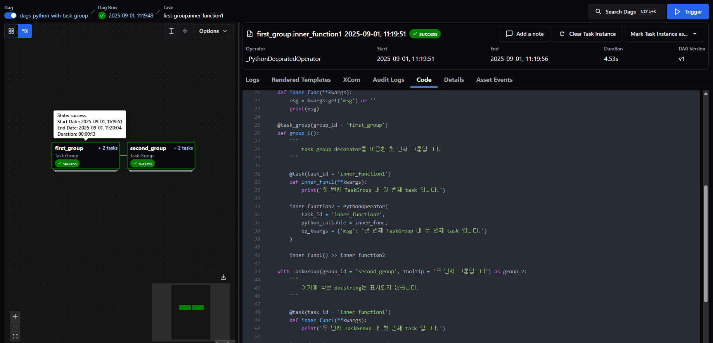Click the Ctrl+K shortcut hint

click(x=649, y=12)
